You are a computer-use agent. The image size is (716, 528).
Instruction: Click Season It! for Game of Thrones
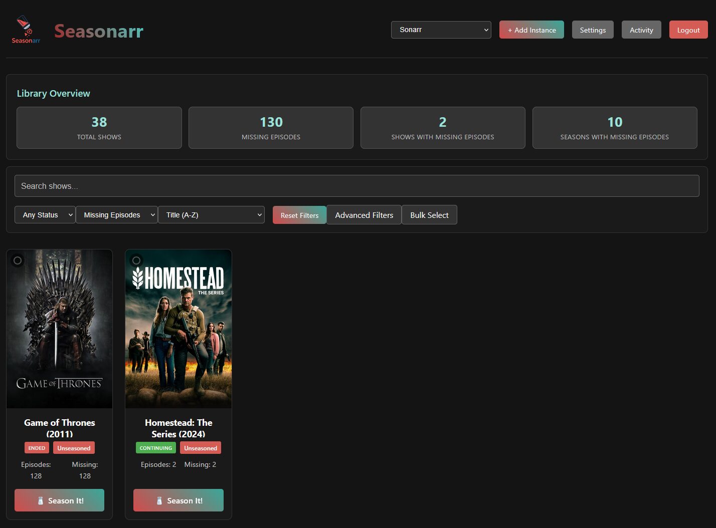(60, 500)
